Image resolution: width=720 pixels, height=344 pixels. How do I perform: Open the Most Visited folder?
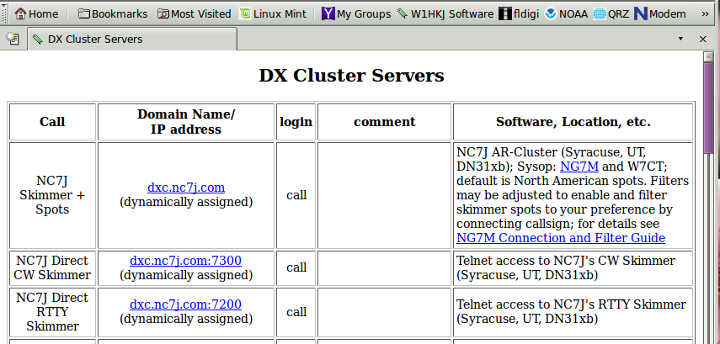(194, 13)
